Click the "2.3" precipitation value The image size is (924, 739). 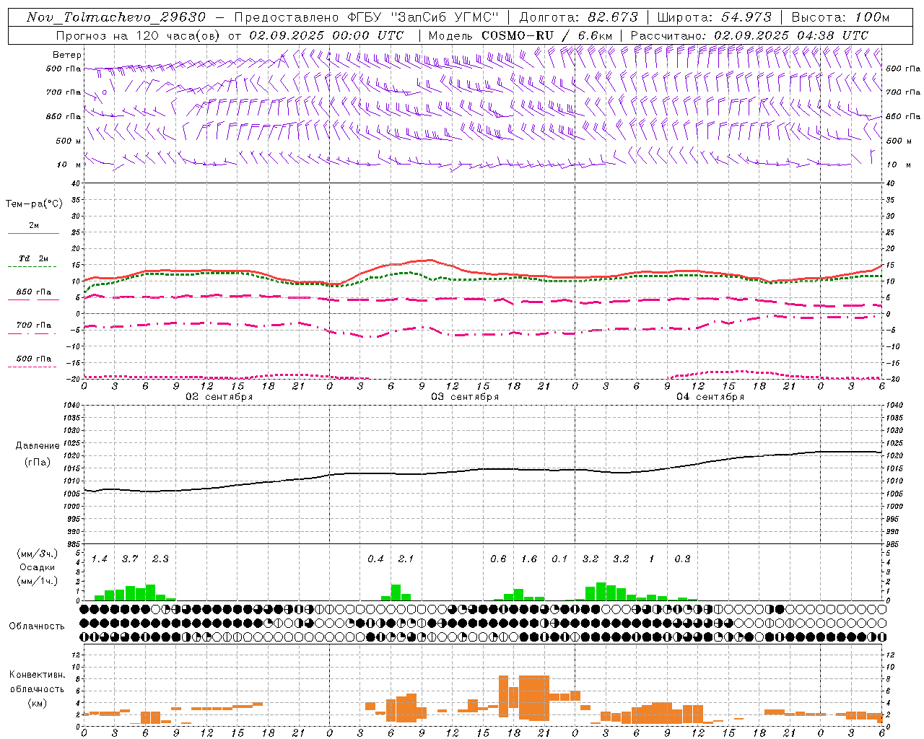point(160,559)
